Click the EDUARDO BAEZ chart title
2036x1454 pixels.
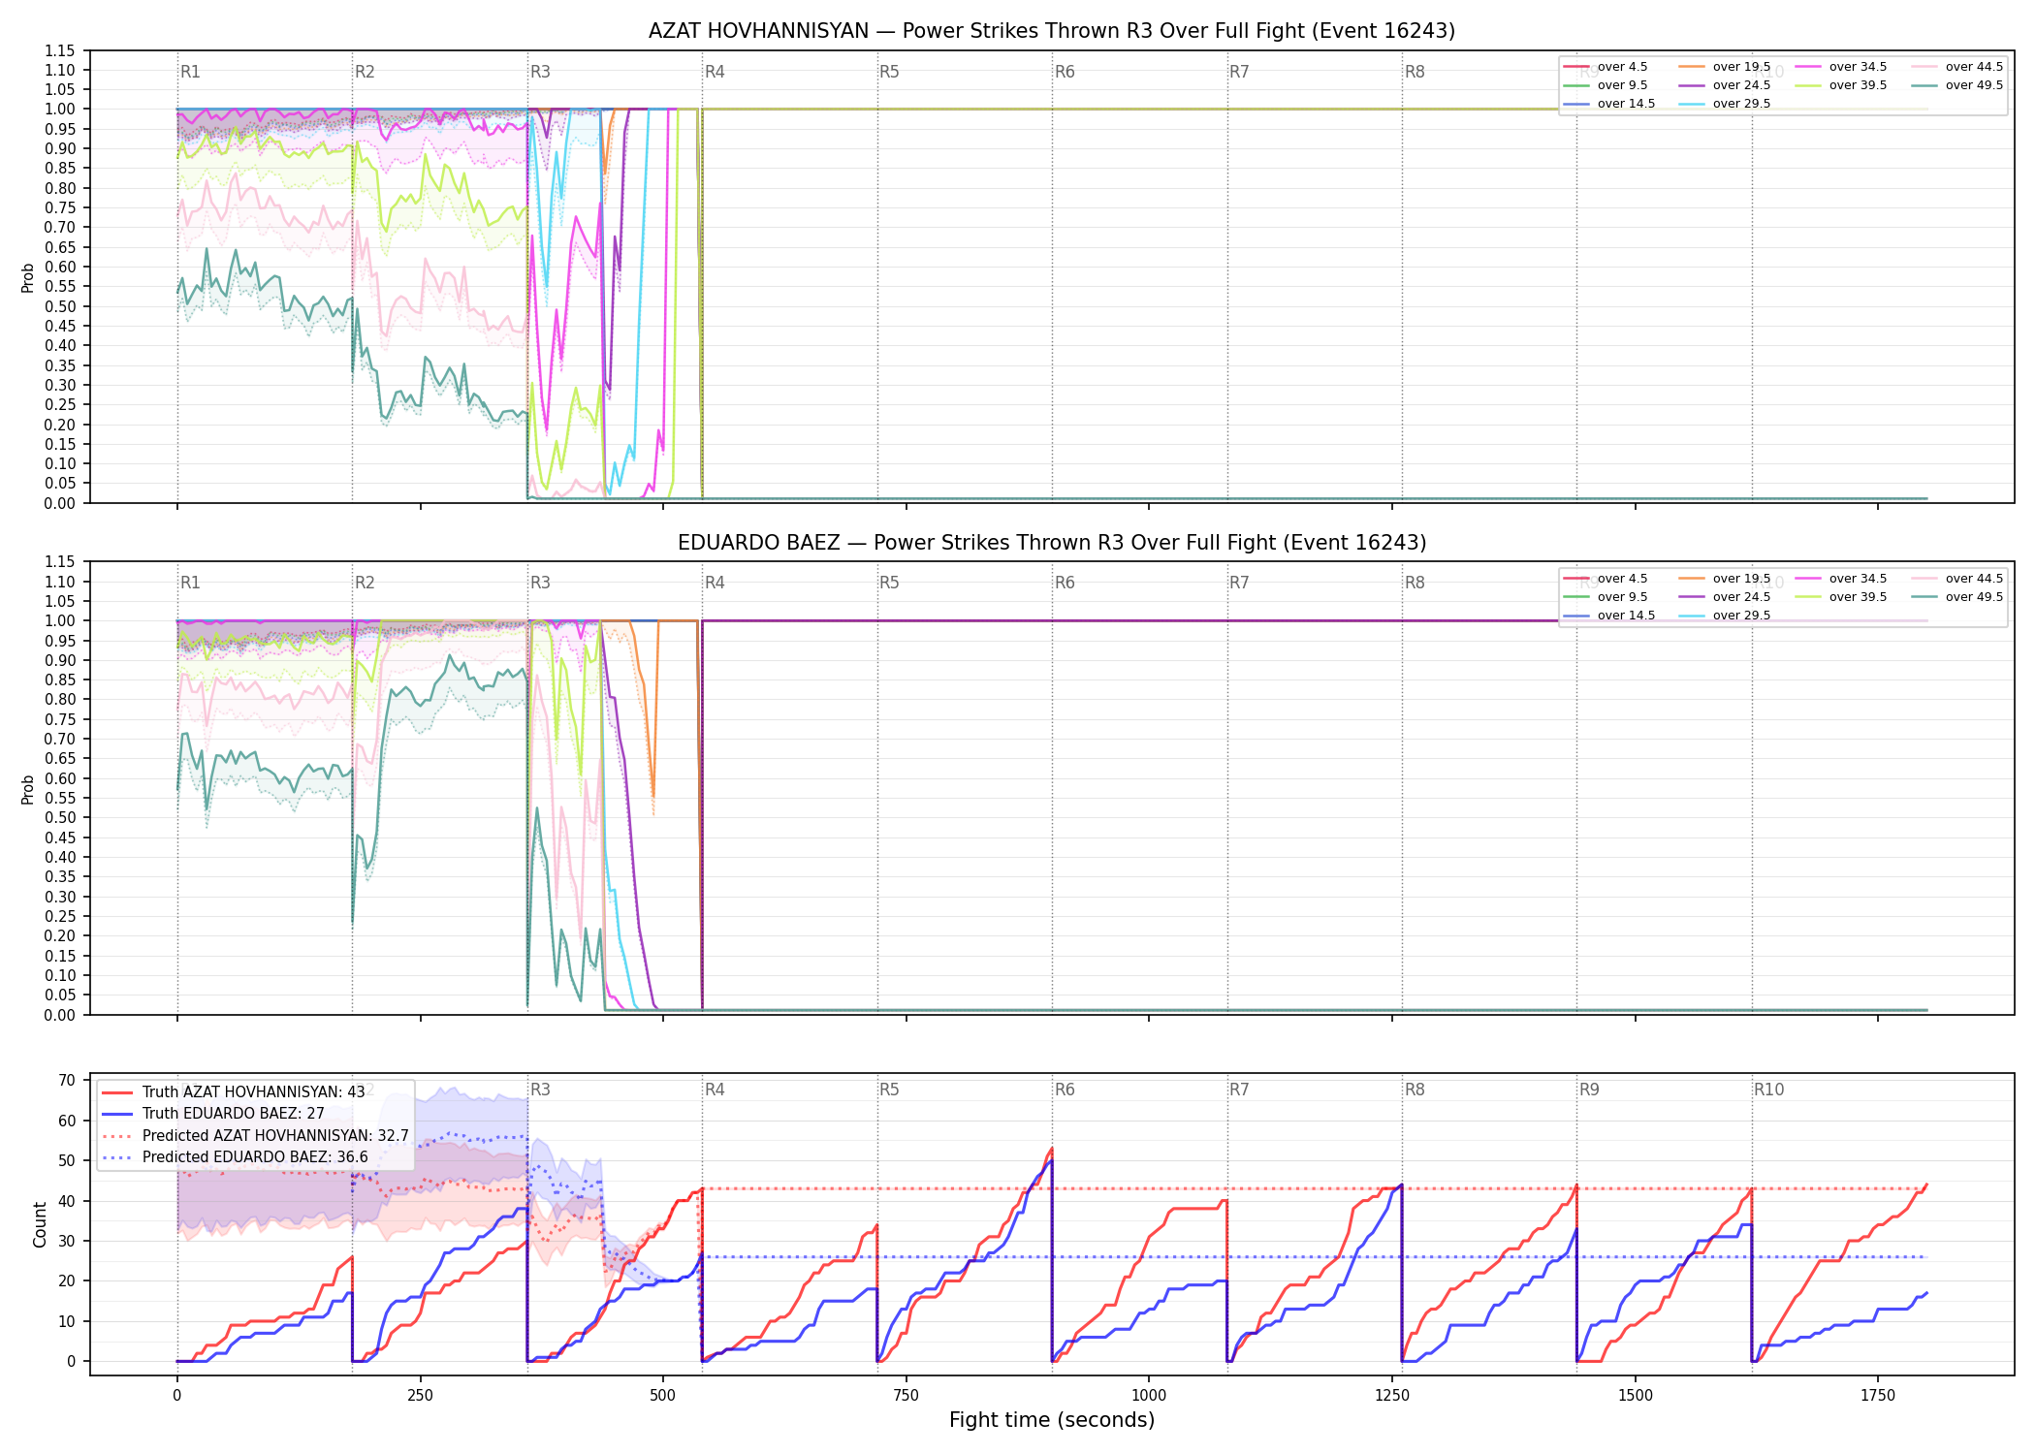(x=1052, y=543)
